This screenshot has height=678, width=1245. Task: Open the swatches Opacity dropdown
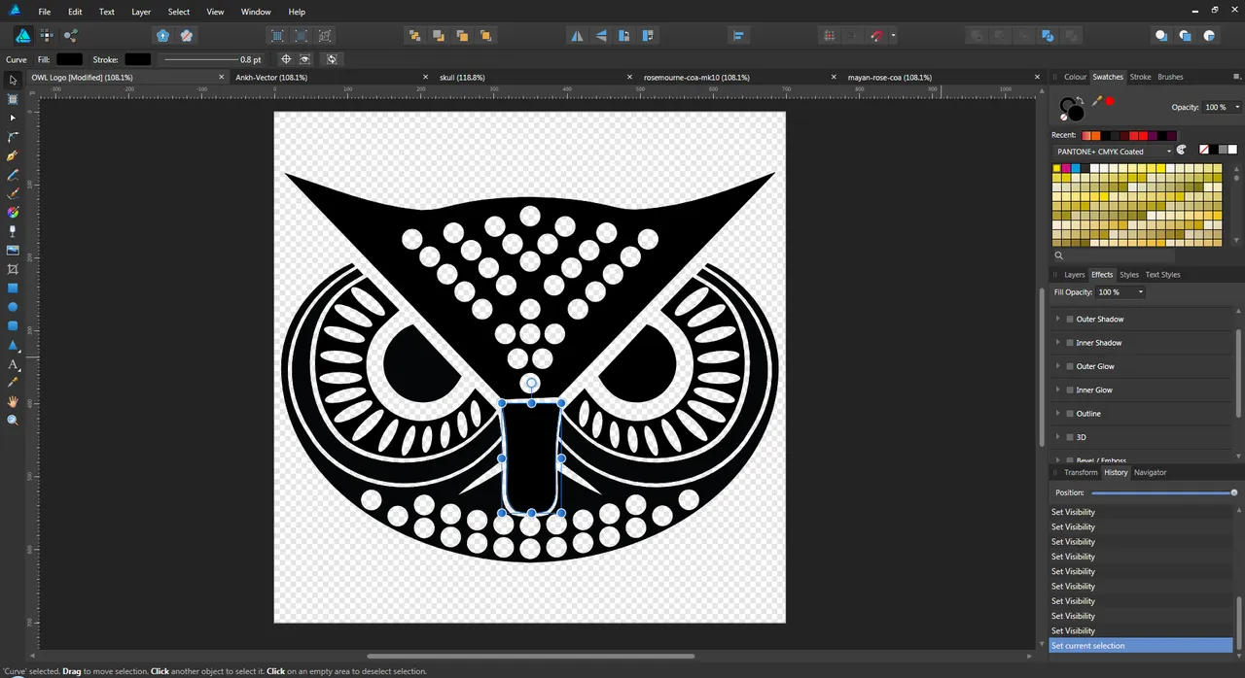point(1237,107)
